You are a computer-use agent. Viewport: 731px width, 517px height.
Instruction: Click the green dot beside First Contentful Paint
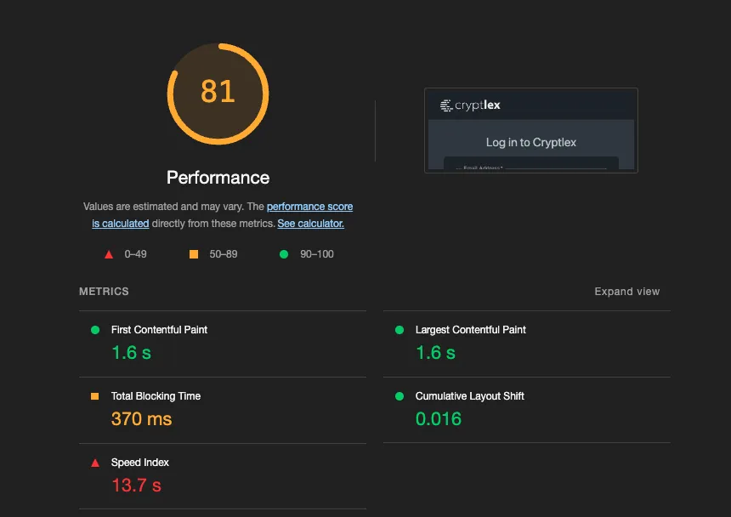point(93,330)
